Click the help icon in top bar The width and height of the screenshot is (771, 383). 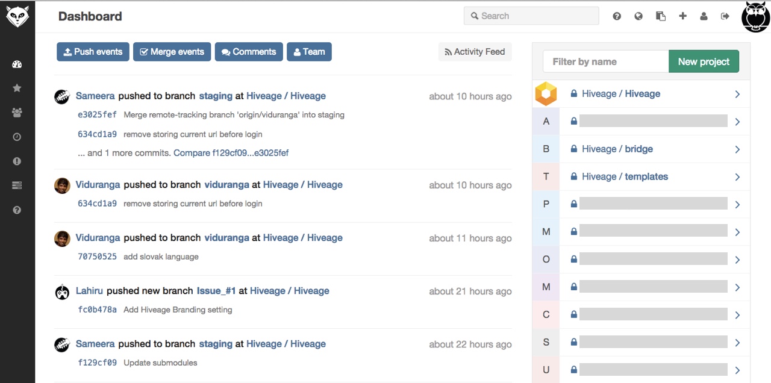[x=617, y=16]
